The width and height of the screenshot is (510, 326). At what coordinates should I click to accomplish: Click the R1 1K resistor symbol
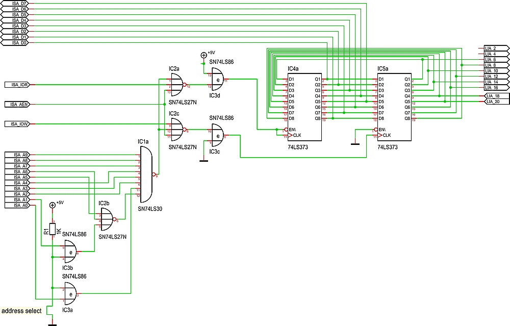click(53, 229)
